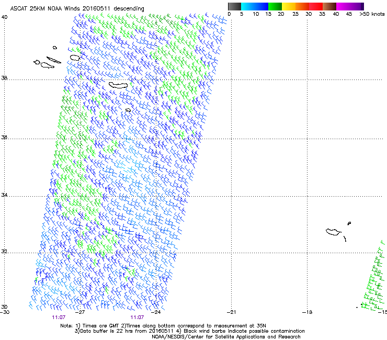The image size is (387, 340).
Task: Click the 11:07 time label between -27 and -24
Action: (137, 318)
